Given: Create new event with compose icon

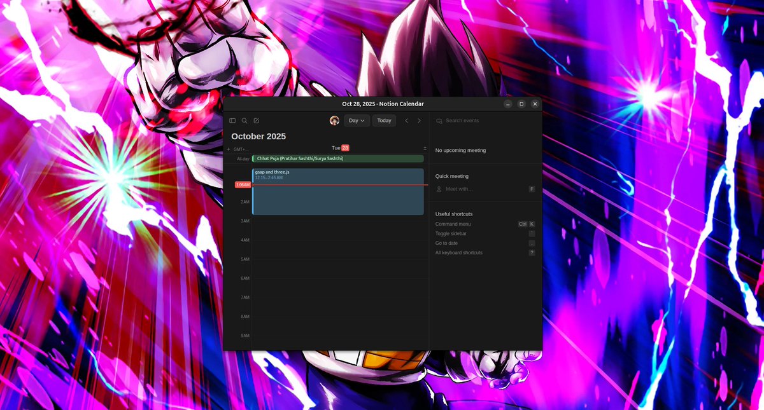Looking at the screenshot, I should pos(257,120).
